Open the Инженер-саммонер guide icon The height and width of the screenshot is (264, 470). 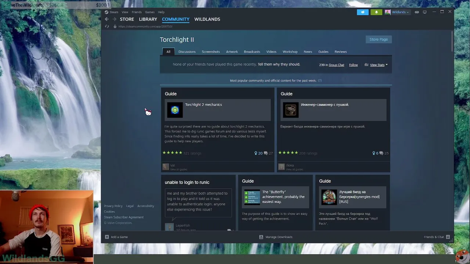click(291, 110)
